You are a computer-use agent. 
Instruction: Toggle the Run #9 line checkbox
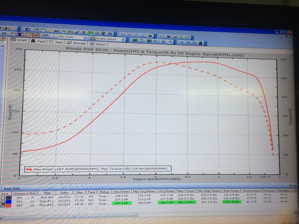(3, 198)
